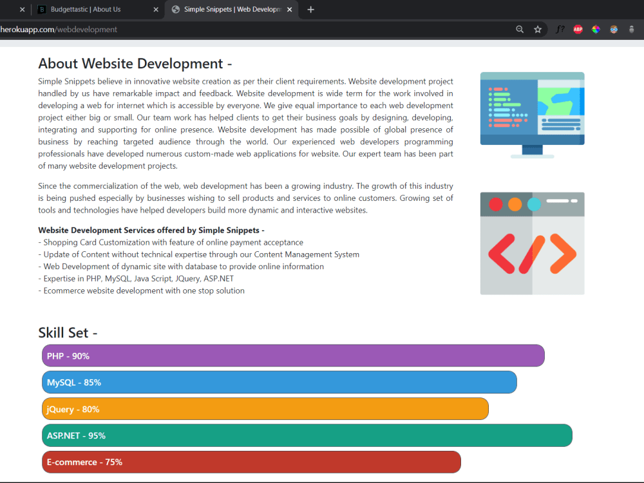
Task: Click the ASP.NET - 95% skill bar
Action: [x=307, y=435]
